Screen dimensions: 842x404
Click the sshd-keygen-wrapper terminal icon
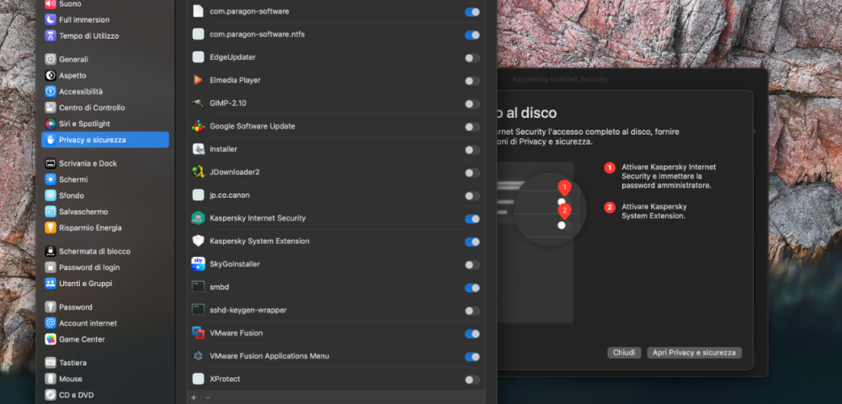[x=198, y=310]
